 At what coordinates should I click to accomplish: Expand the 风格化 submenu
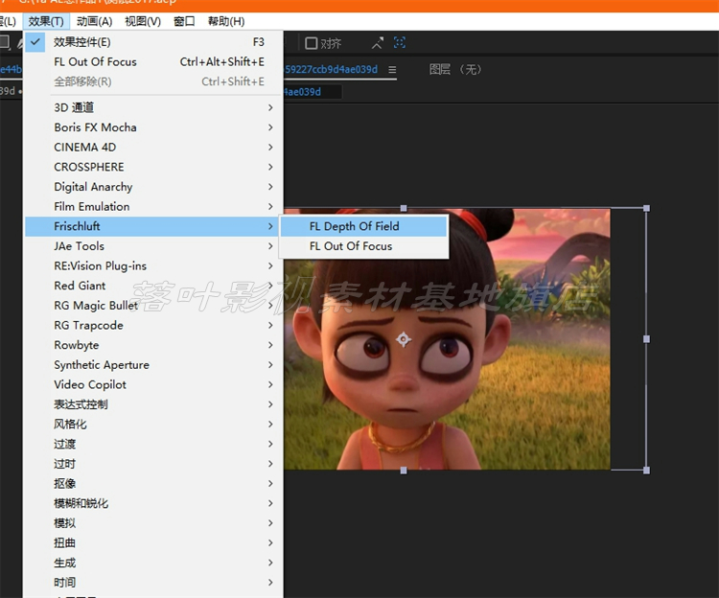click(x=153, y=425)
